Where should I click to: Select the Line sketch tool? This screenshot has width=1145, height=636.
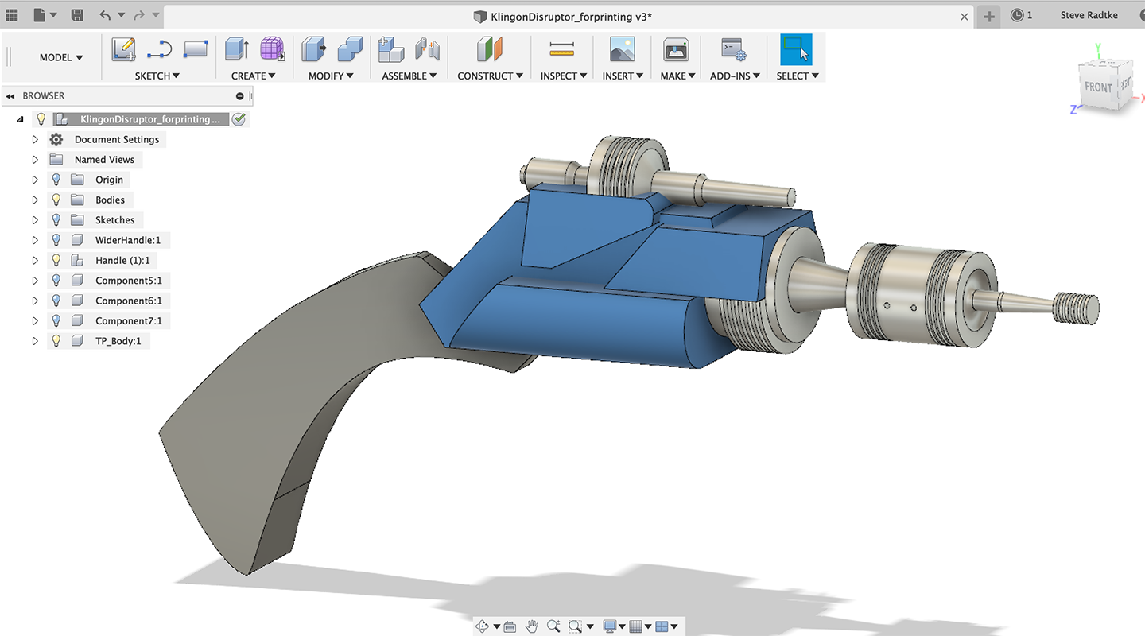pos(159,49)
